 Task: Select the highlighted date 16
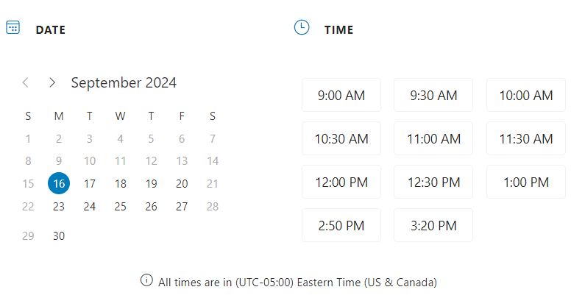coord(59,183)
